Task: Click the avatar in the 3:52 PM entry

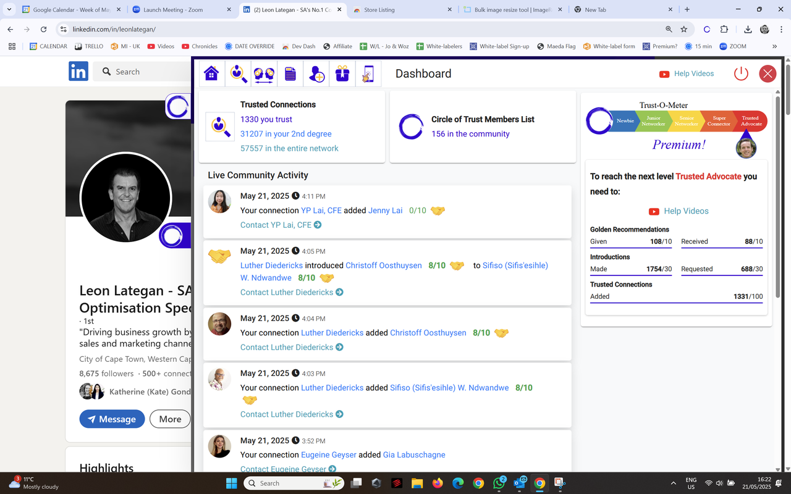Action: coord(220,446)
